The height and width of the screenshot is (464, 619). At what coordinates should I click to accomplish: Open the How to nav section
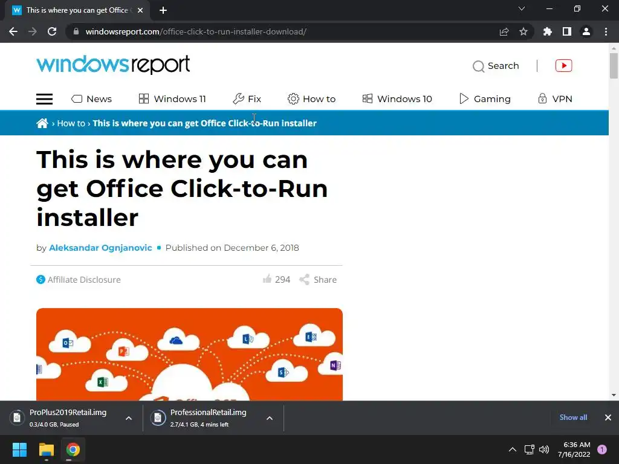click(311, 99)
